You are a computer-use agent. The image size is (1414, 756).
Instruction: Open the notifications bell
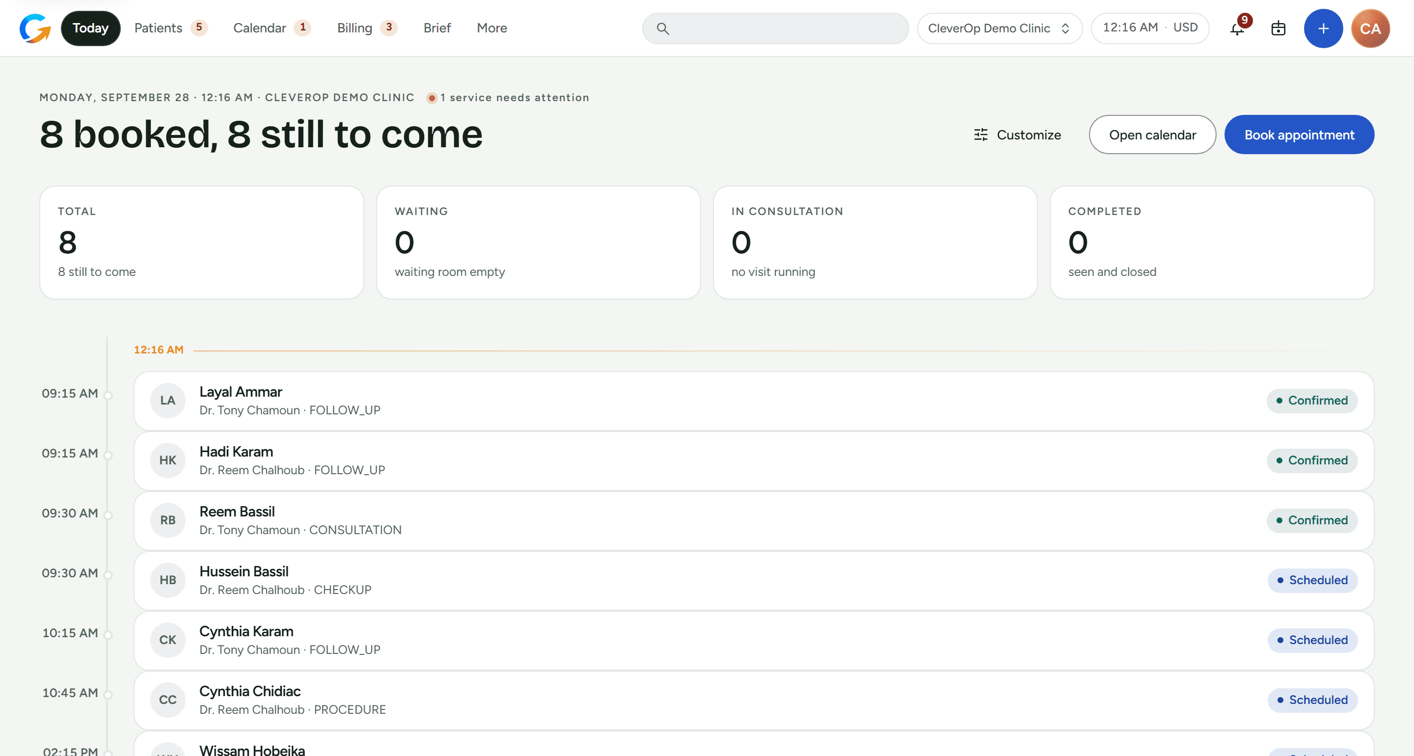click(x=1237, y=28)
